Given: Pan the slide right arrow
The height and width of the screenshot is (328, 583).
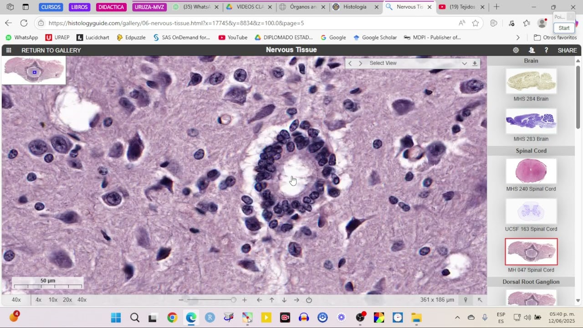Looking at the screenshot, I should point(297,300).
